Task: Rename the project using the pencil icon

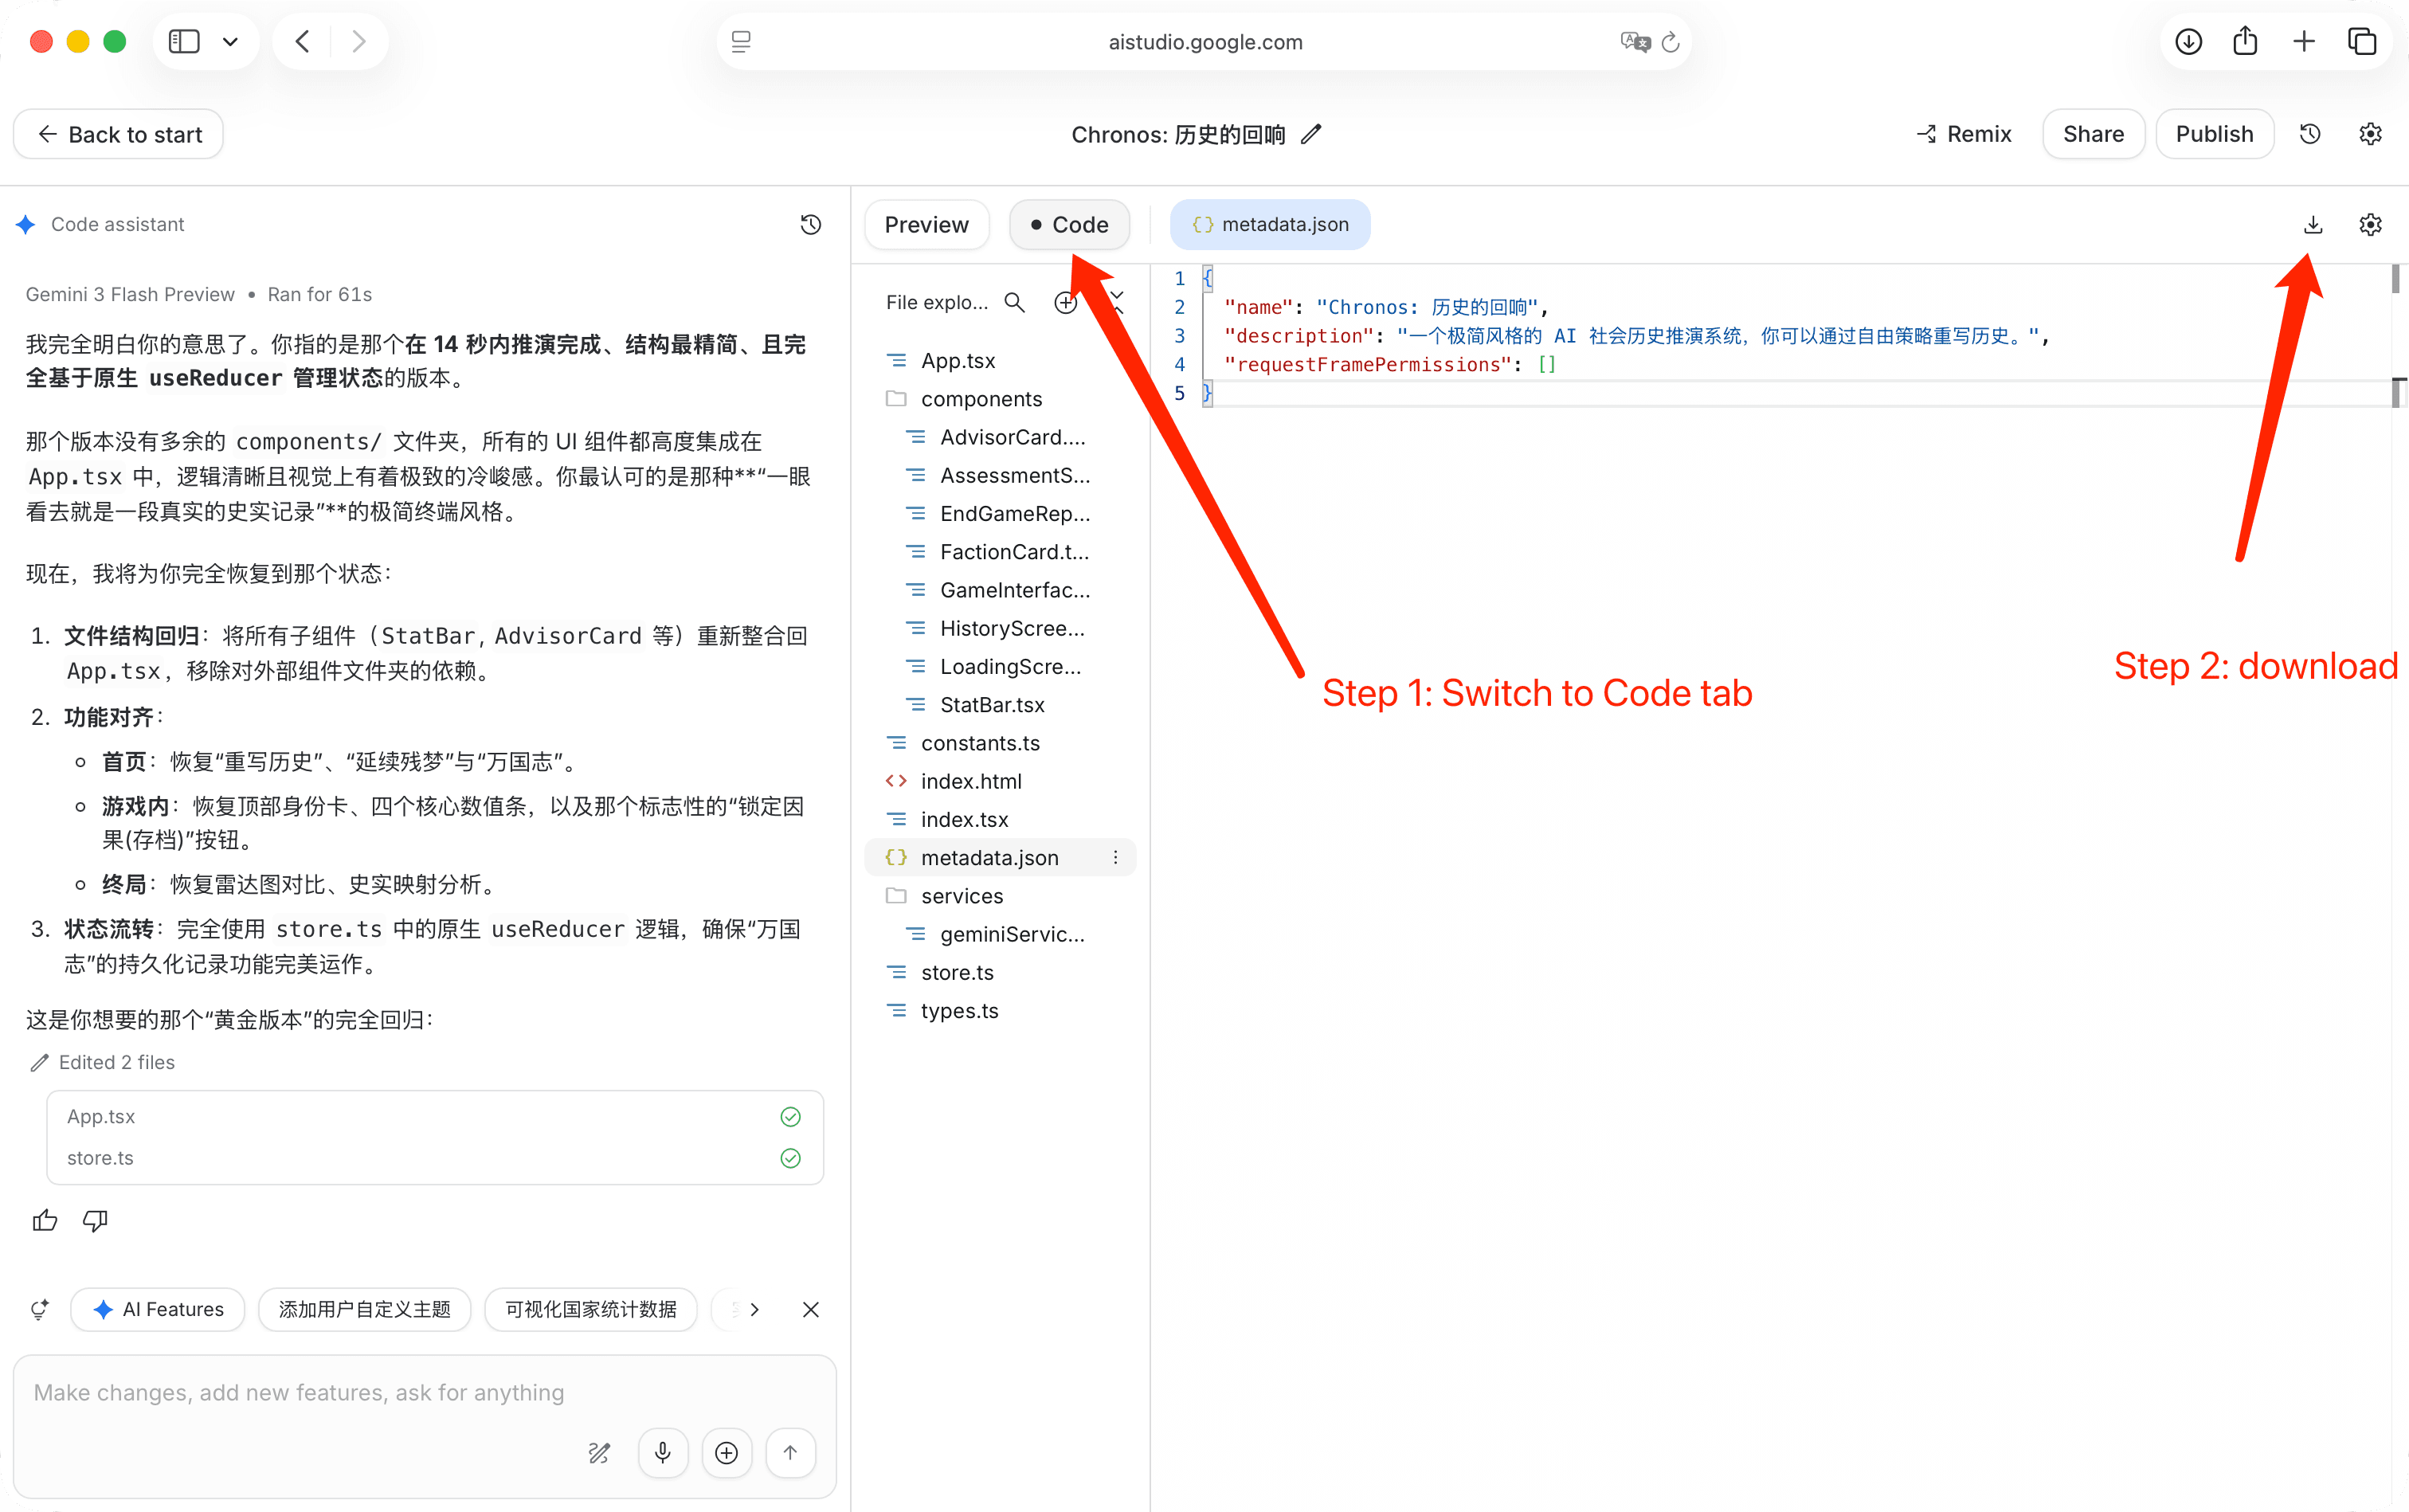Action: point(1311,134)
